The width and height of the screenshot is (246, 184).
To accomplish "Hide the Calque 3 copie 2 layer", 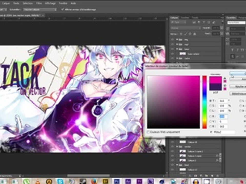I will click(172, 151).
